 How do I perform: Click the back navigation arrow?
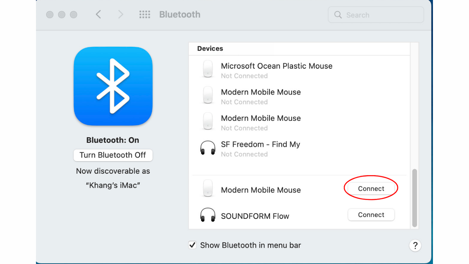point(98,14)
